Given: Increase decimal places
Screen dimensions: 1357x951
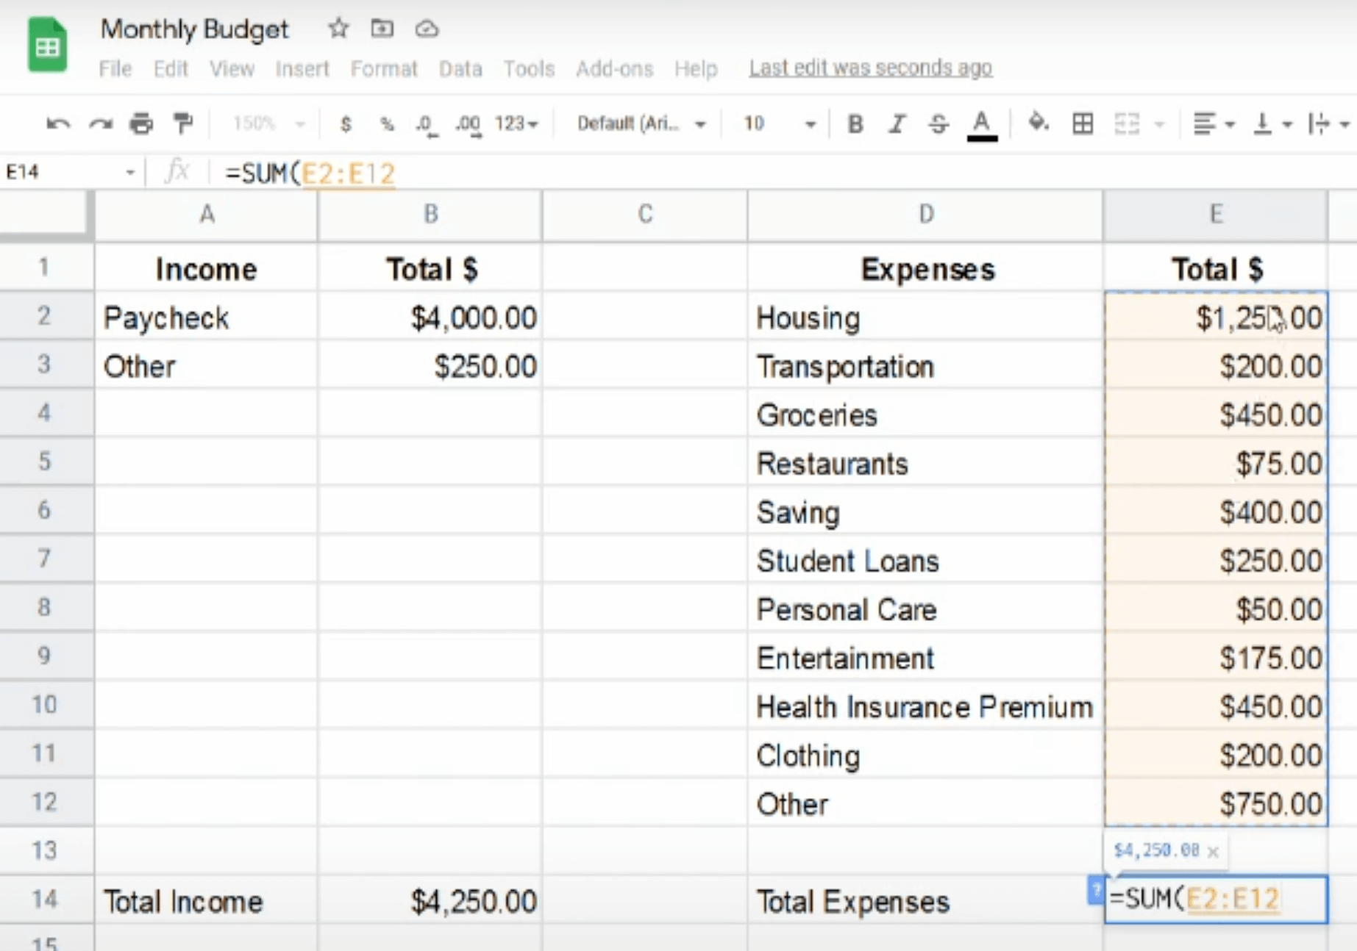Looking at the screenshot, I should point(468,124).
